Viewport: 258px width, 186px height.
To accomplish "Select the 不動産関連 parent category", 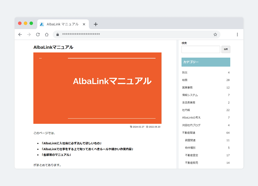I will pos(189,133).
